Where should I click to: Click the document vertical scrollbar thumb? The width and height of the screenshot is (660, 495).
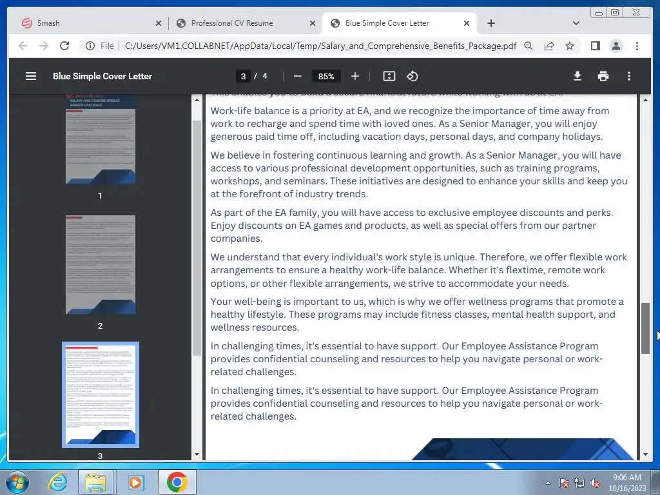(x=645, y=328)
